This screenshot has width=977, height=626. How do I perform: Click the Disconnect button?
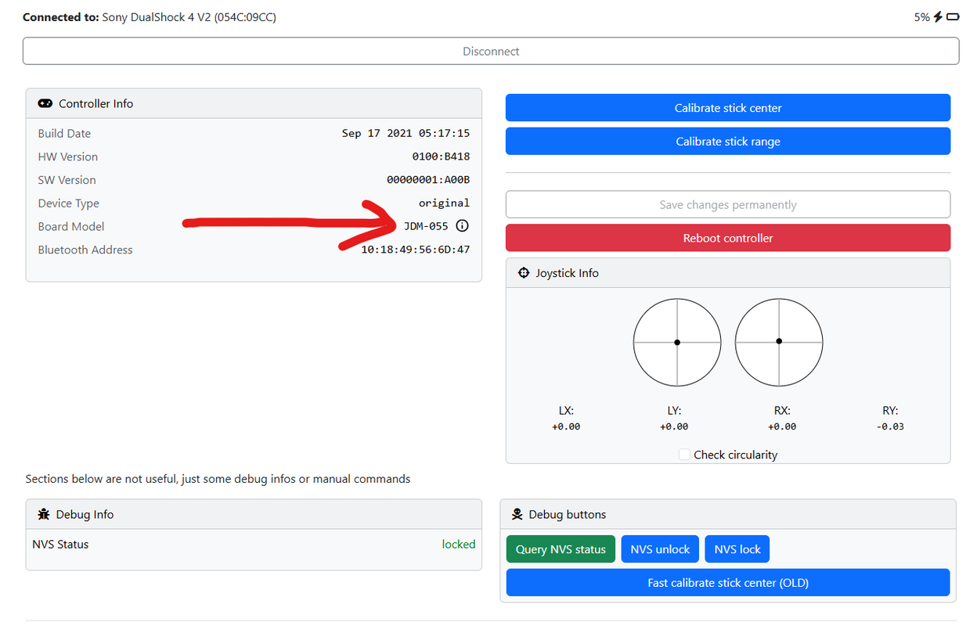click(x=491, y=51)
